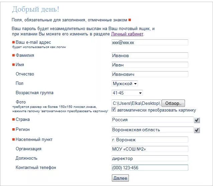This screenshot has height=186, width=213.
Task: Click the checkmark icon next to Страна field
Action: (x=197, y=120)
